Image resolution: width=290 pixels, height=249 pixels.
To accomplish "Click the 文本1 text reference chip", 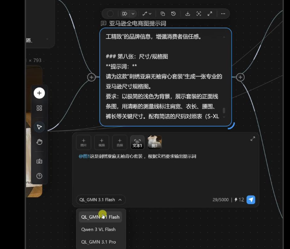I will [x=137, y=143].
